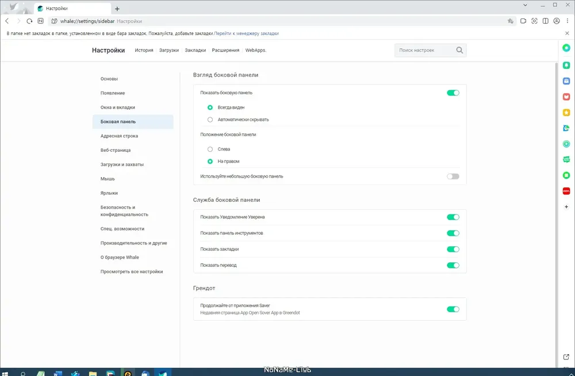Open the video recording toolbar icon

tap(523, 21)
